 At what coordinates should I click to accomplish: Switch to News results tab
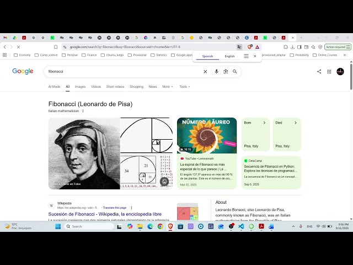tap(153, 87)
